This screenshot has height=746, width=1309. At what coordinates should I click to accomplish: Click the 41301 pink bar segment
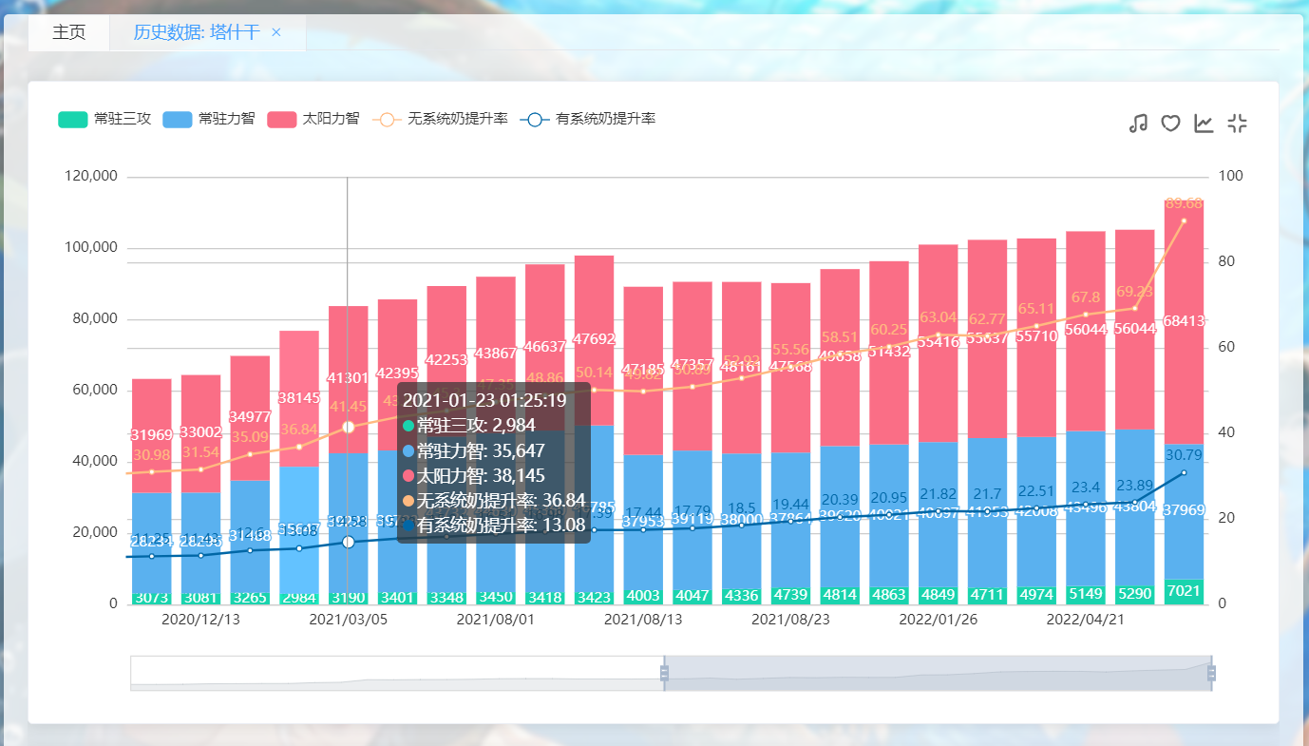coord(349,380)
